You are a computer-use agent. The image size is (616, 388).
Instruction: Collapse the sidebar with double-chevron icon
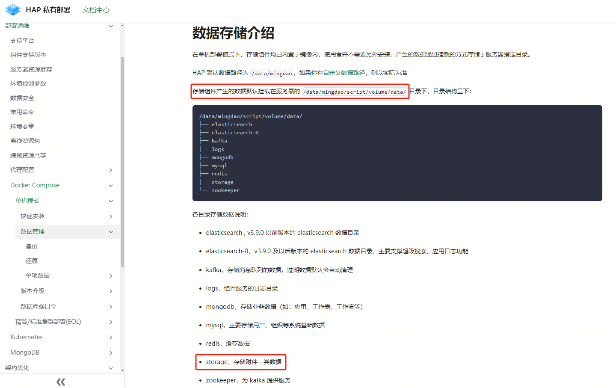61,382
